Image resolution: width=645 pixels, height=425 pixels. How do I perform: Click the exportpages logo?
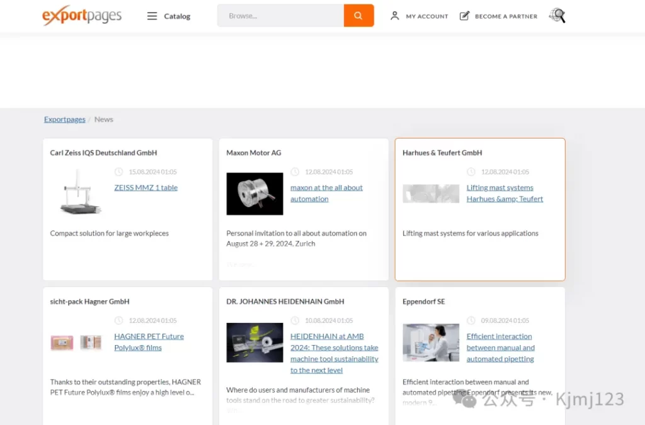pyautogui.click(x=82, y=15)
